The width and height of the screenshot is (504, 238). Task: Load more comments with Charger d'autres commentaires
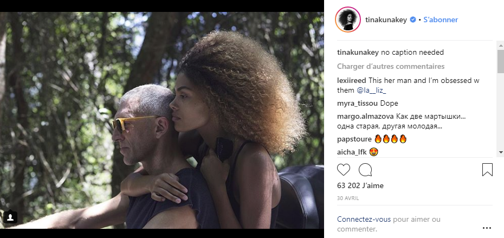(x=391, y=66)
